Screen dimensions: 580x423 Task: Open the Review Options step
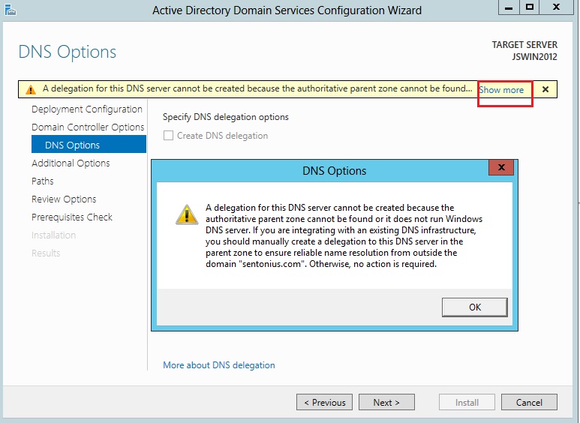tap(64, 199)
